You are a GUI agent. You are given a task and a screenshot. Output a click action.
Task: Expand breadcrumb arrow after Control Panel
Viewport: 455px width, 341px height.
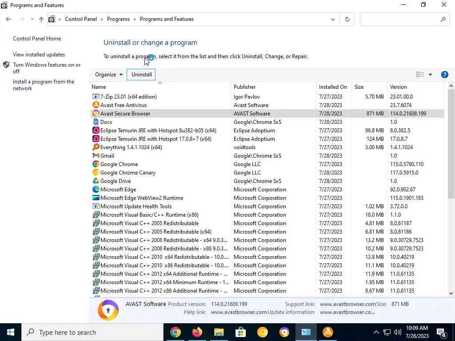(x=102, y=19)
